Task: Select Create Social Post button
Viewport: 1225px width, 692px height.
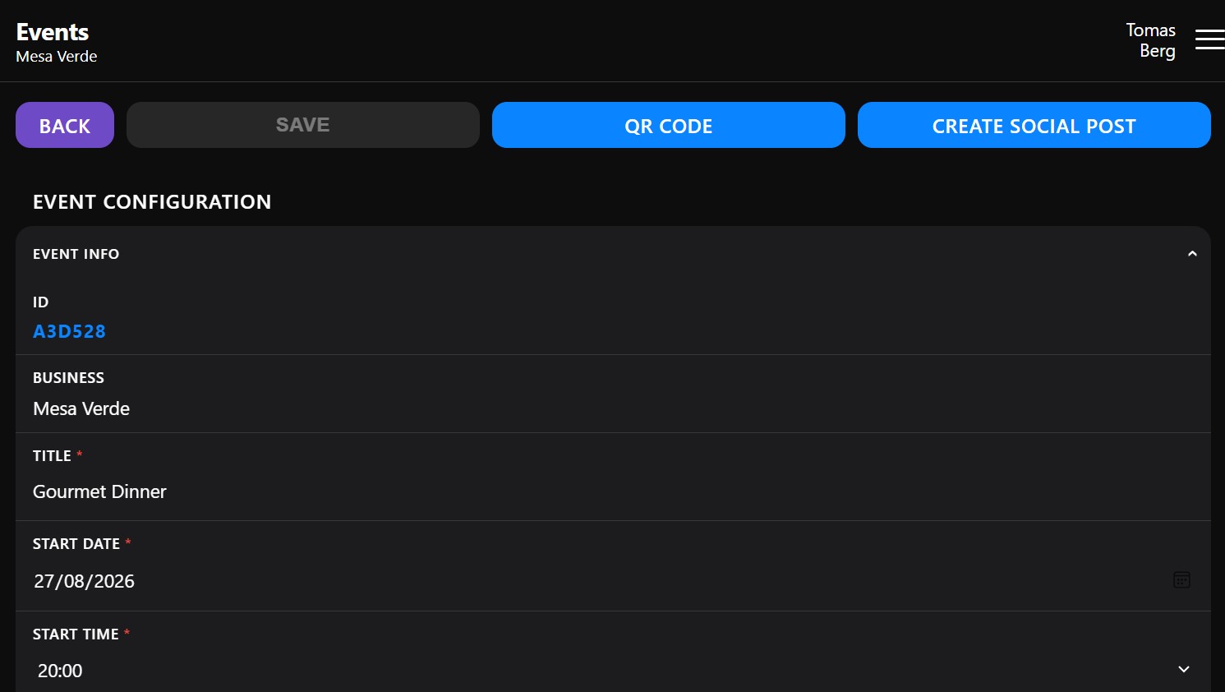Action: [1034, 125]
